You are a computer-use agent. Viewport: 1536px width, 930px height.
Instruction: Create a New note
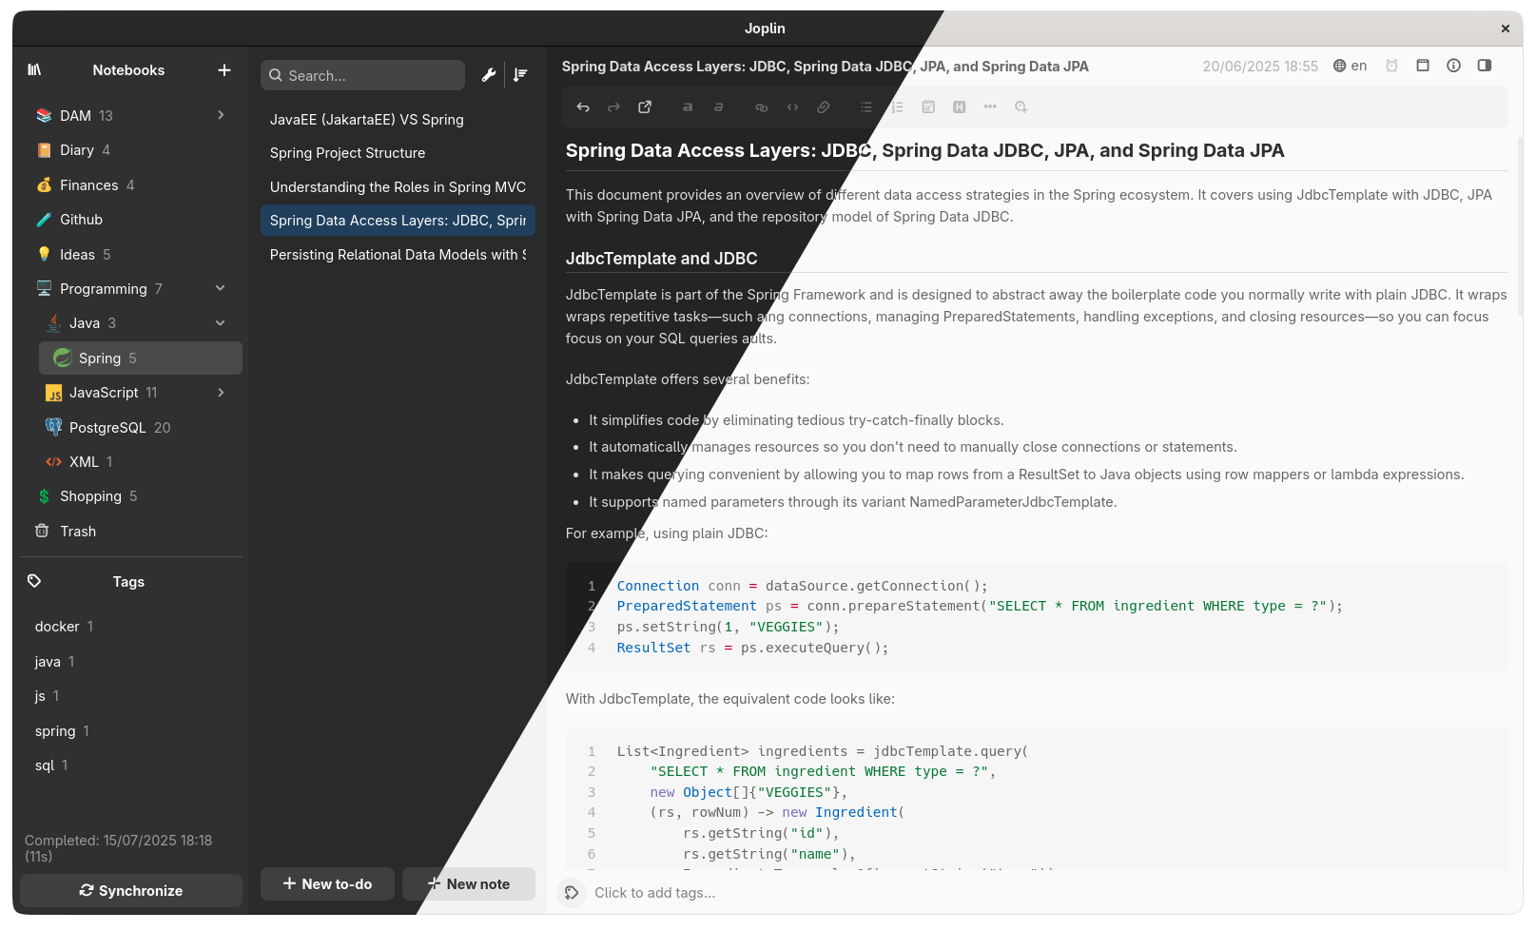point(469,883)
